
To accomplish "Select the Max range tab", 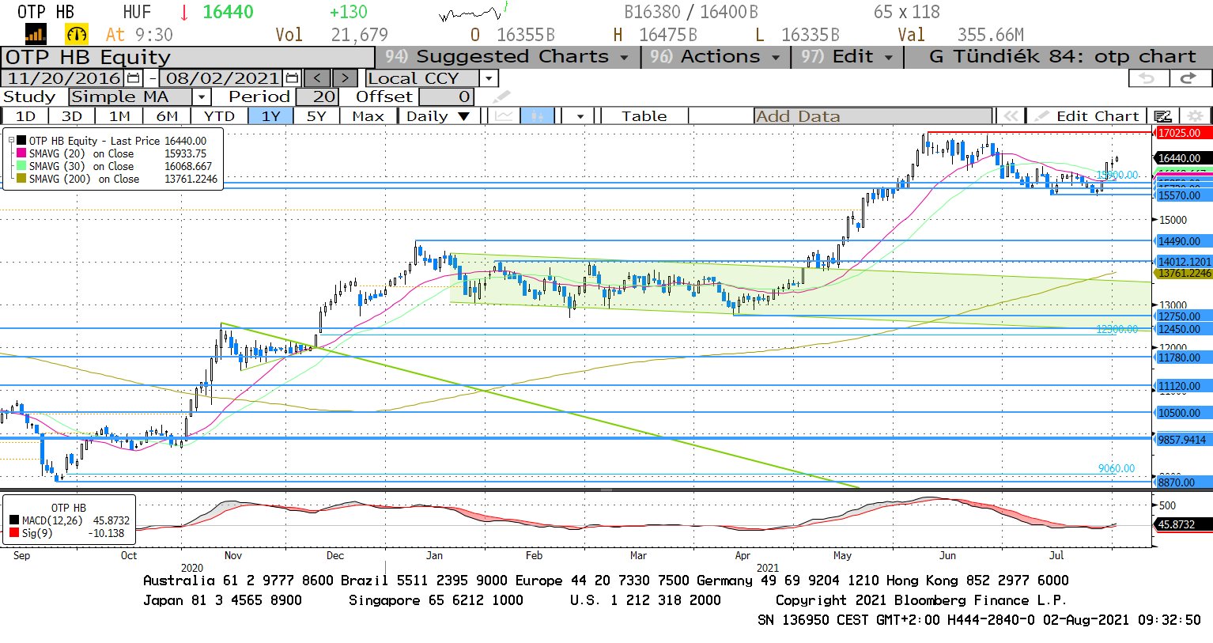I will (x=368, y=115).
